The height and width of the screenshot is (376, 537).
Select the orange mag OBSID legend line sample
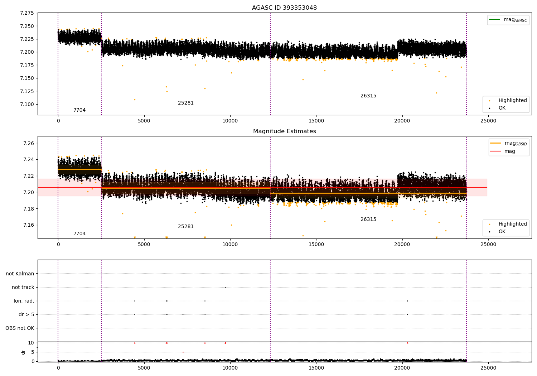pyautogui.click(x=496, y=143)
